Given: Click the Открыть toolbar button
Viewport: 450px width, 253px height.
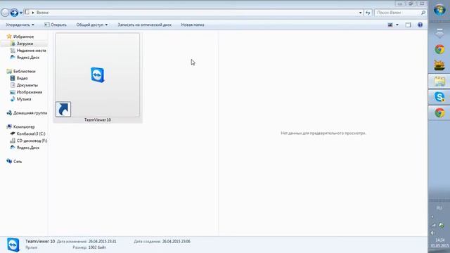Looking at the screenshot, I should [56, 25].
